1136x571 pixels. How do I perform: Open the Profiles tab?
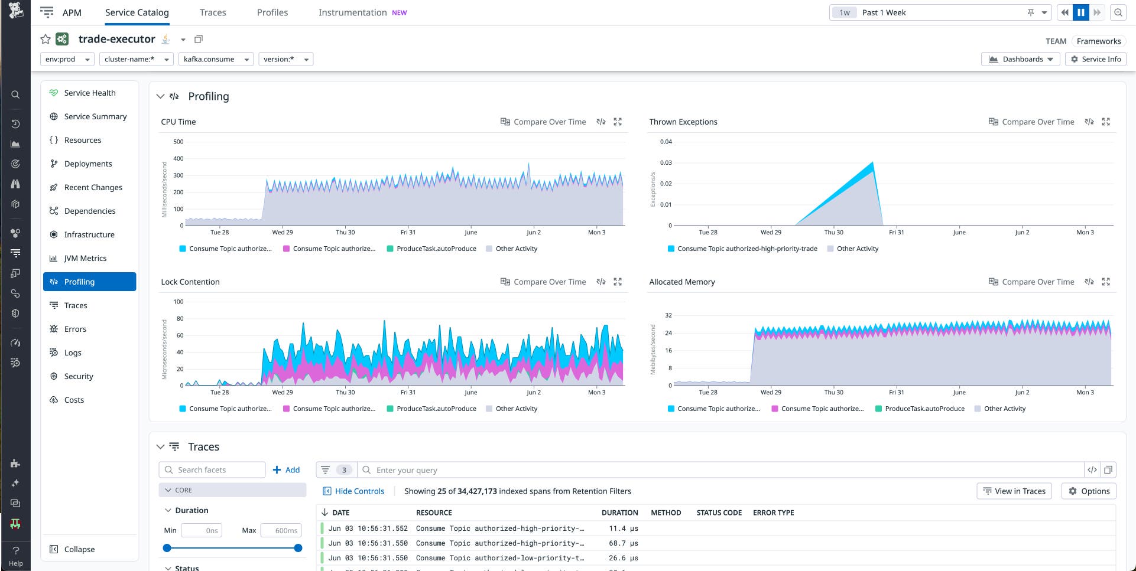272,12
